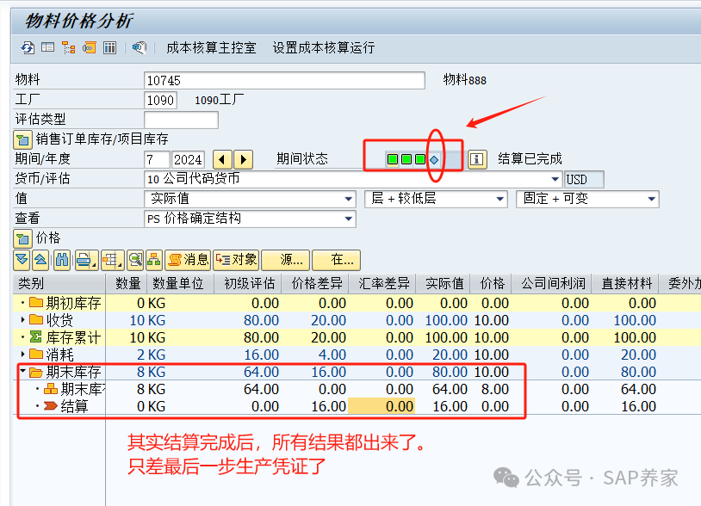This screenshot has height=506, width=701.
Task: Click the highlighted 0.00 汇率差异 cell in 结算 row
Action: point(382,406)
